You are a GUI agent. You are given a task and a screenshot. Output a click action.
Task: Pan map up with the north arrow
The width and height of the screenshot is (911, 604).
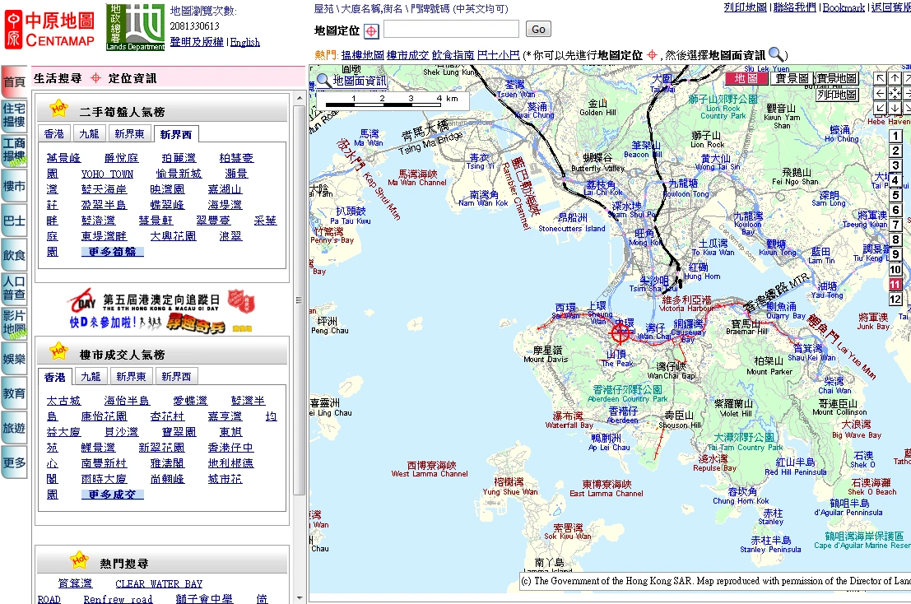895,78
